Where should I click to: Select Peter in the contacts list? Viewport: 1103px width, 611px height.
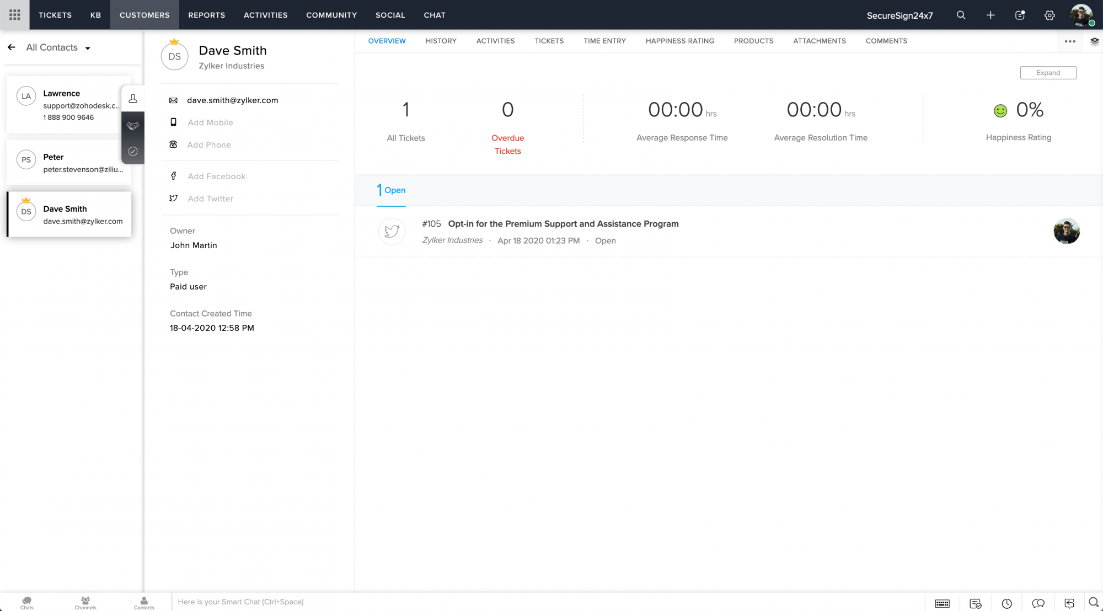point(69,163)
